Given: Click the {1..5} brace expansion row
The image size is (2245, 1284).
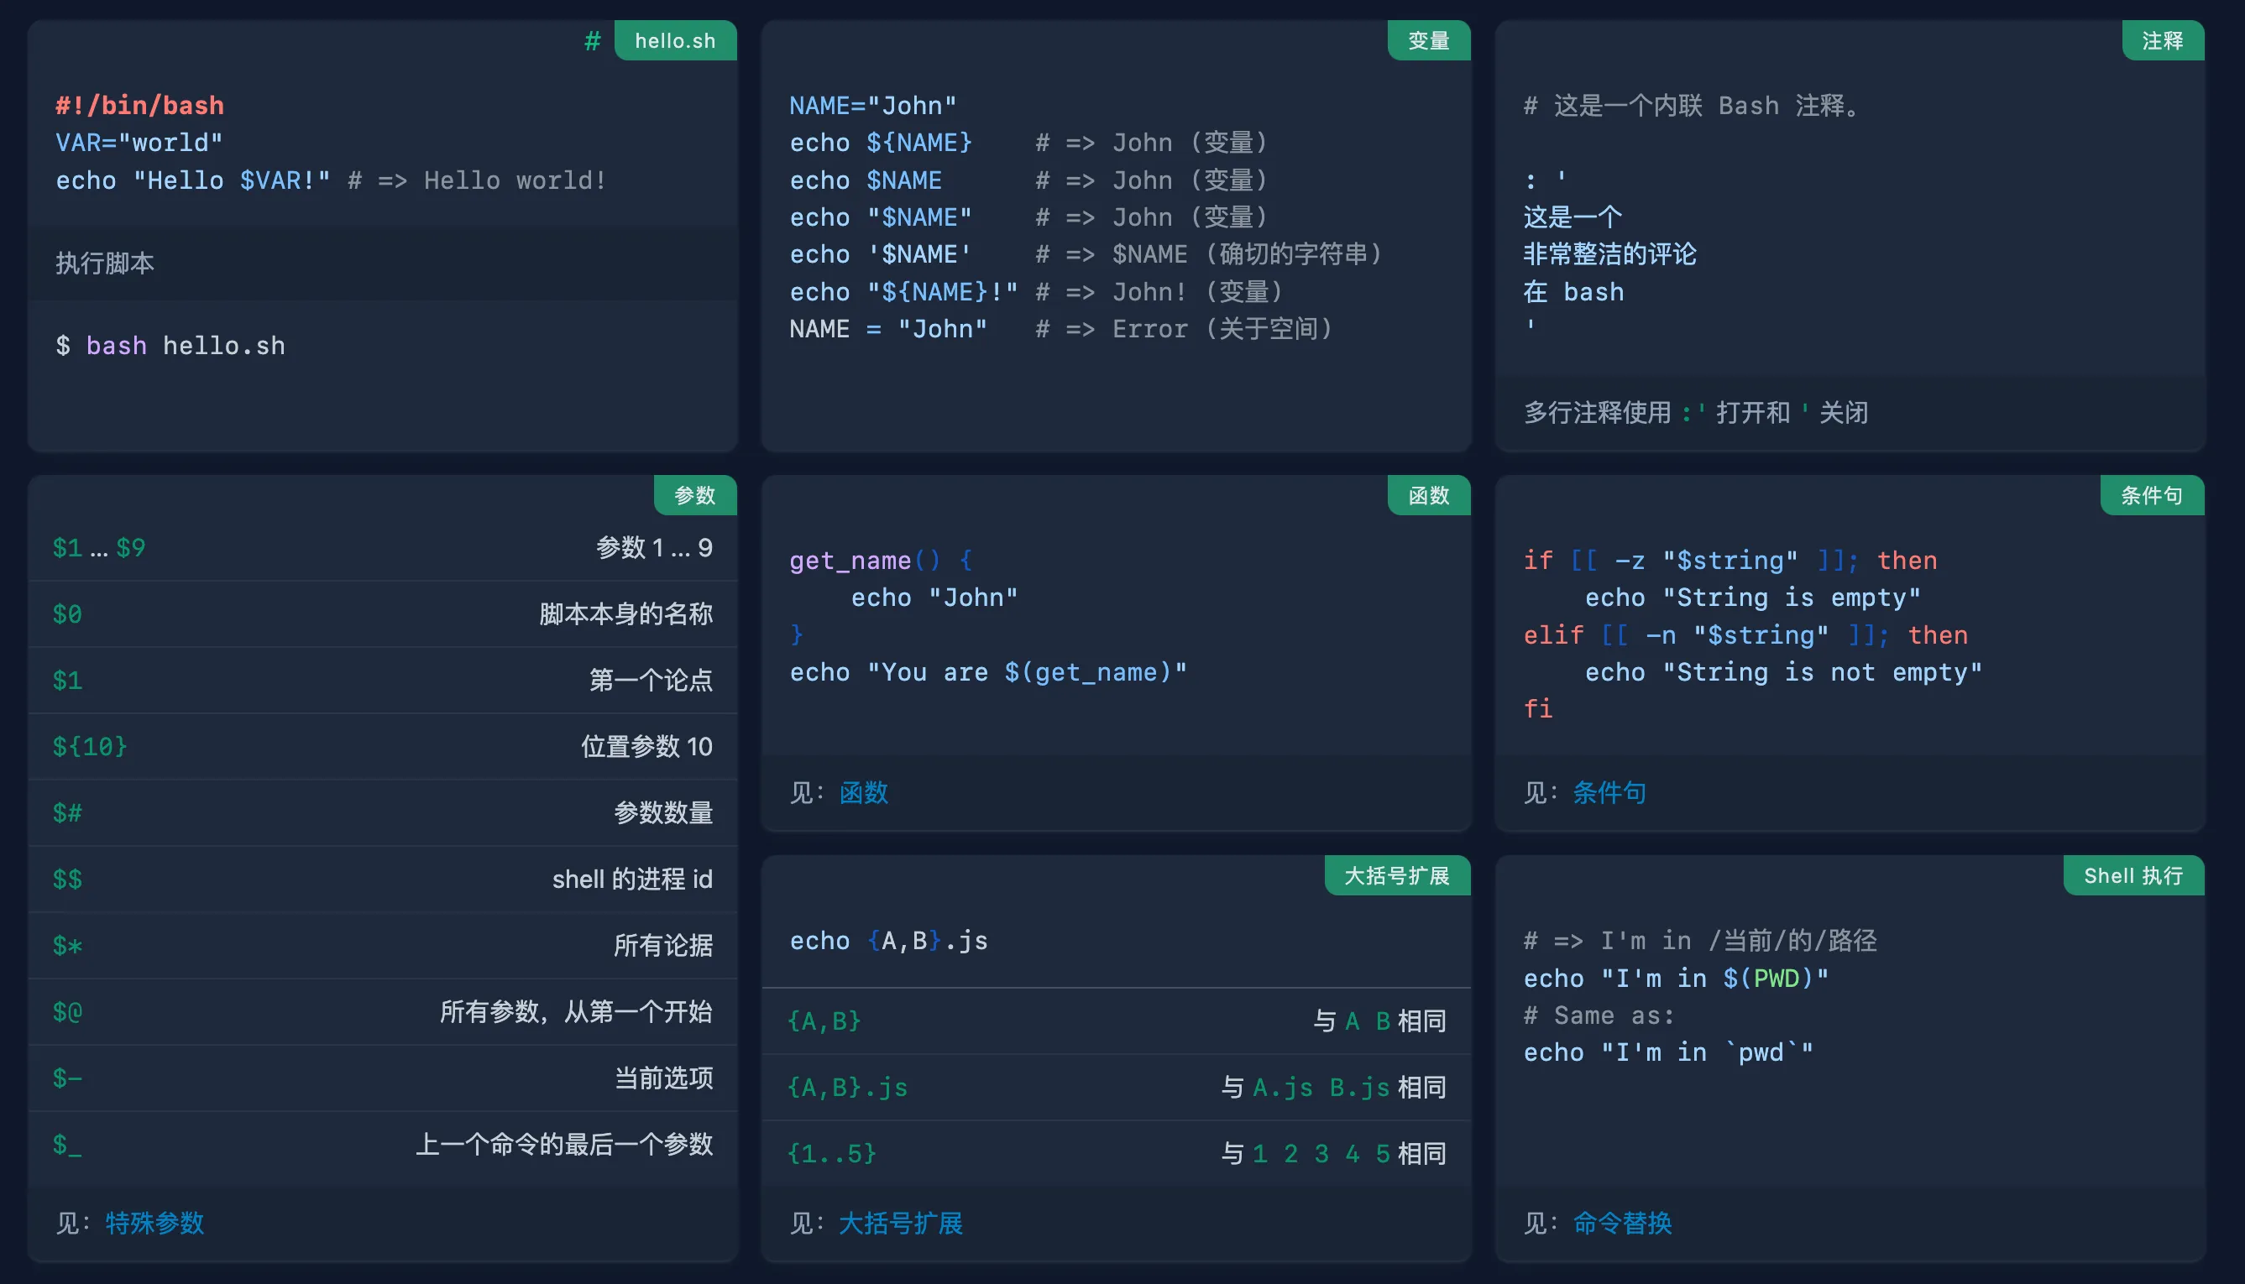Looking at the screenshot, I should click(1116, 1153).
